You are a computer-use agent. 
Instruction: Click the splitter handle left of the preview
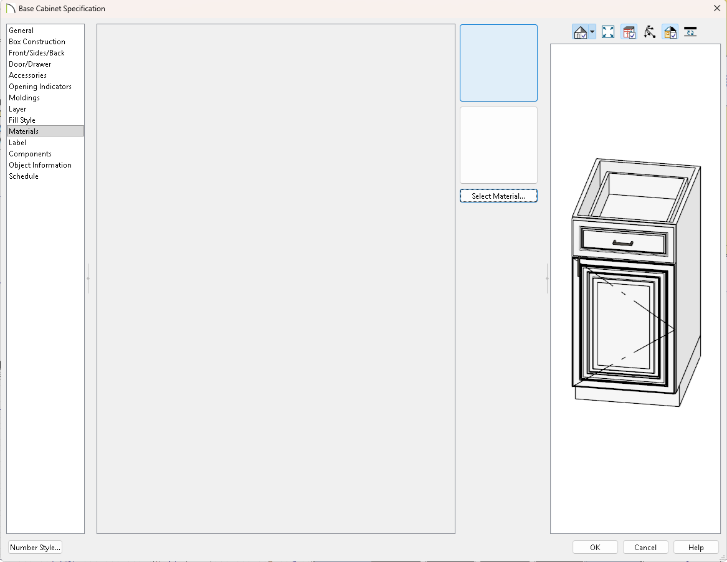[547, 279]
